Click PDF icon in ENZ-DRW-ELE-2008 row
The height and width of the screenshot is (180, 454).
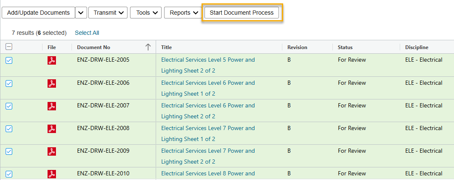click(52, 129)
